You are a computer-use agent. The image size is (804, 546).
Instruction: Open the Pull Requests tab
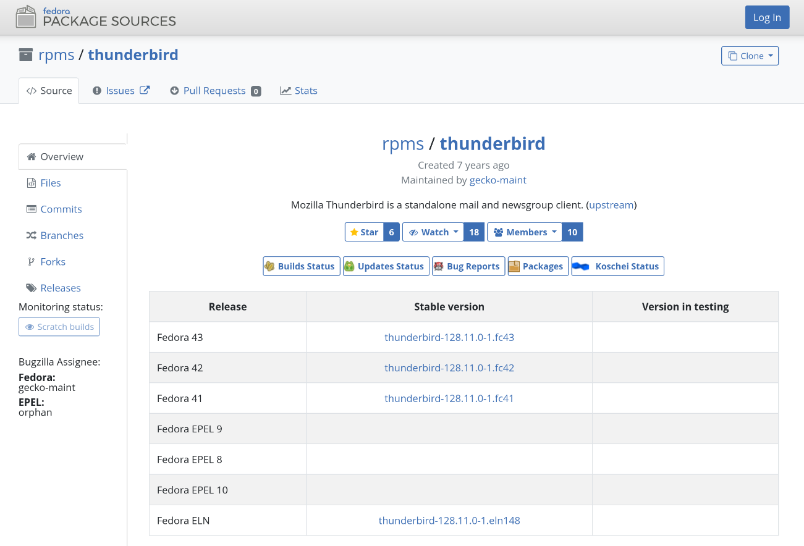(x=215, y=91)
